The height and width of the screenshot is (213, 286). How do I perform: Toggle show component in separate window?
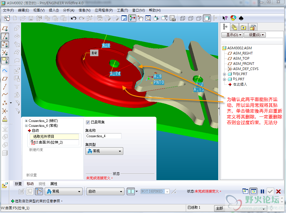(x=245, y=191)
